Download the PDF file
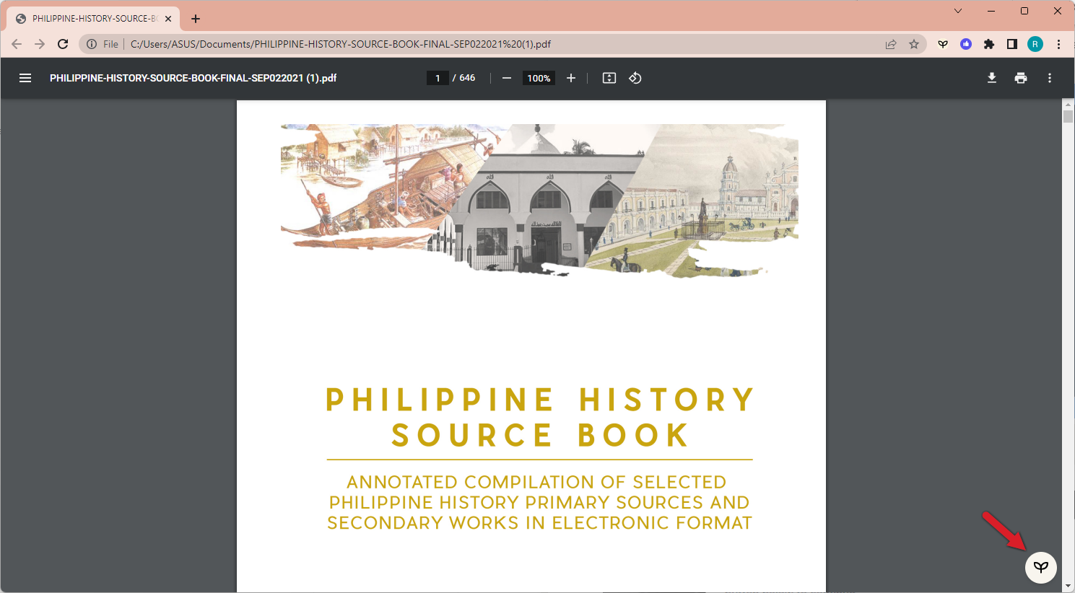The width and height of the screenshot is (1075, 593). (992, 78)
